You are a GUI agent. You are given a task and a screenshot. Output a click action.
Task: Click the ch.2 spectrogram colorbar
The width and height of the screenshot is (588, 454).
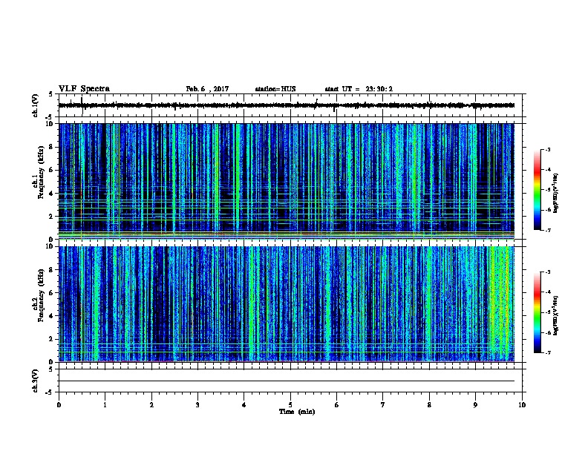click(x=538, y=312)
